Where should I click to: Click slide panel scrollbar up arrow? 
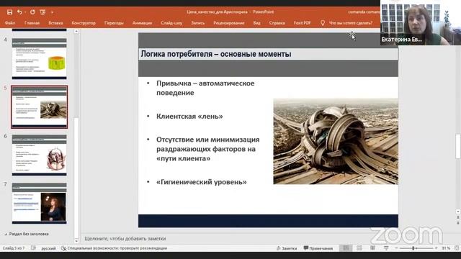(76, 31)
